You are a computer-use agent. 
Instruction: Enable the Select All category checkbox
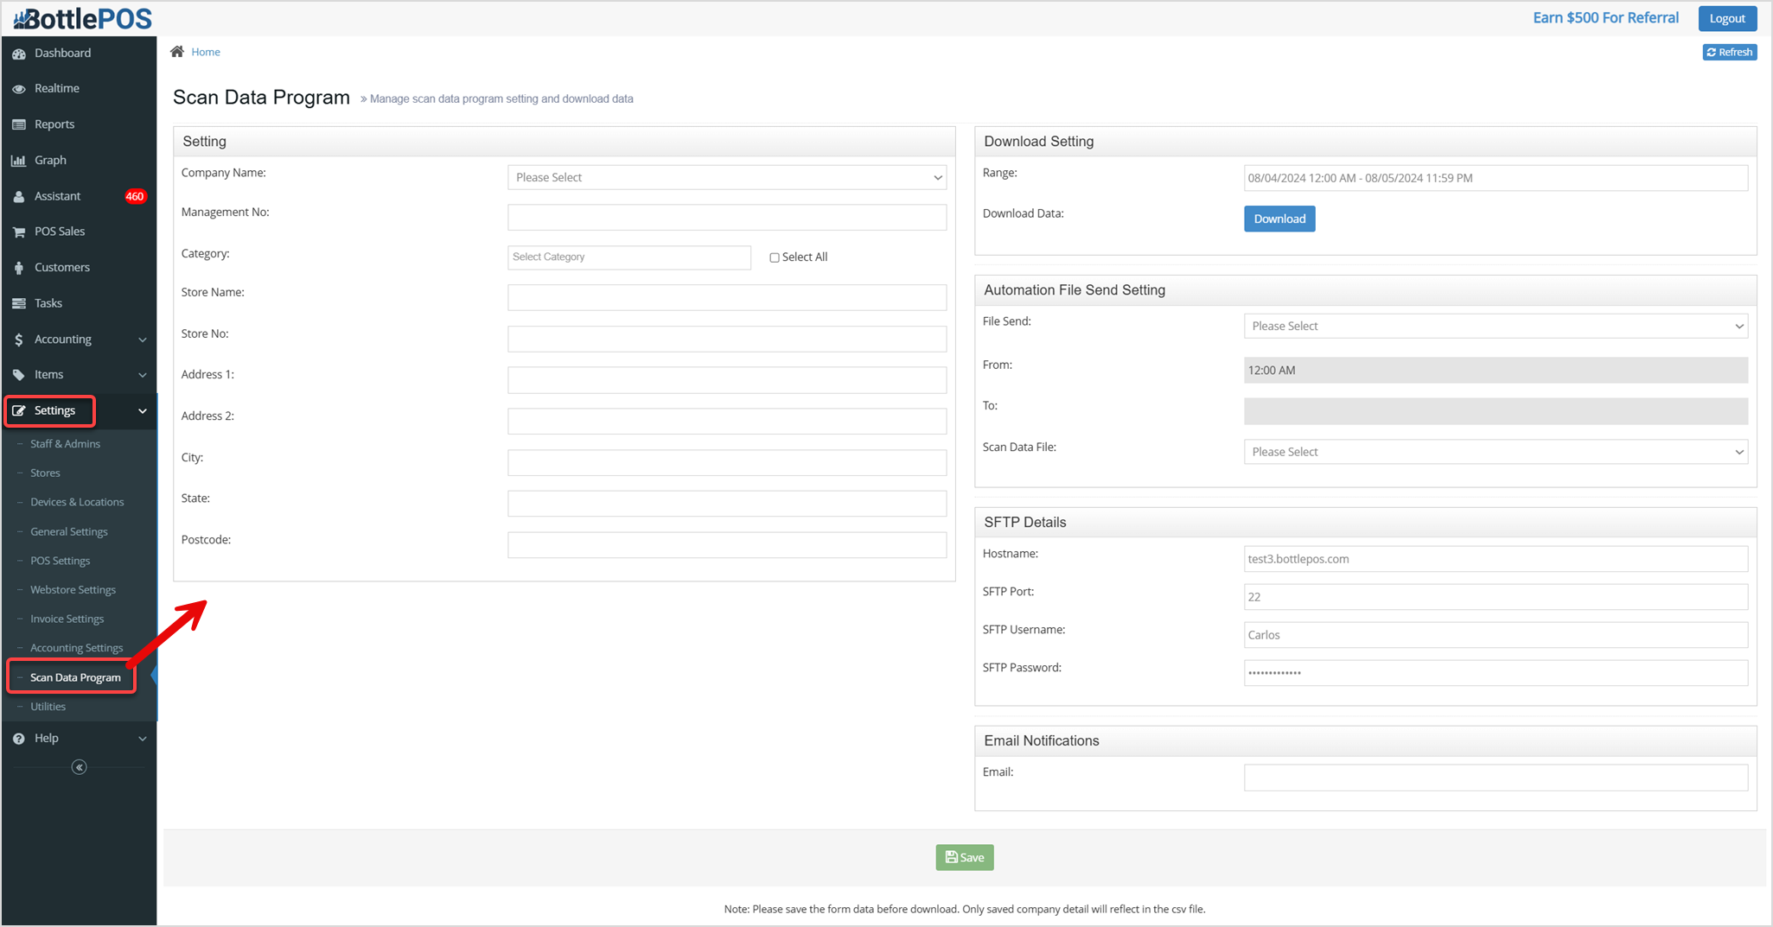pyautogui.click(x=775, y=257)
